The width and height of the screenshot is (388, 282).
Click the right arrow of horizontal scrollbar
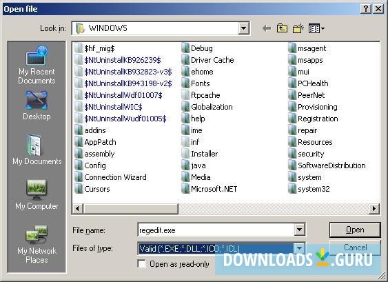[x=374, y=208]
